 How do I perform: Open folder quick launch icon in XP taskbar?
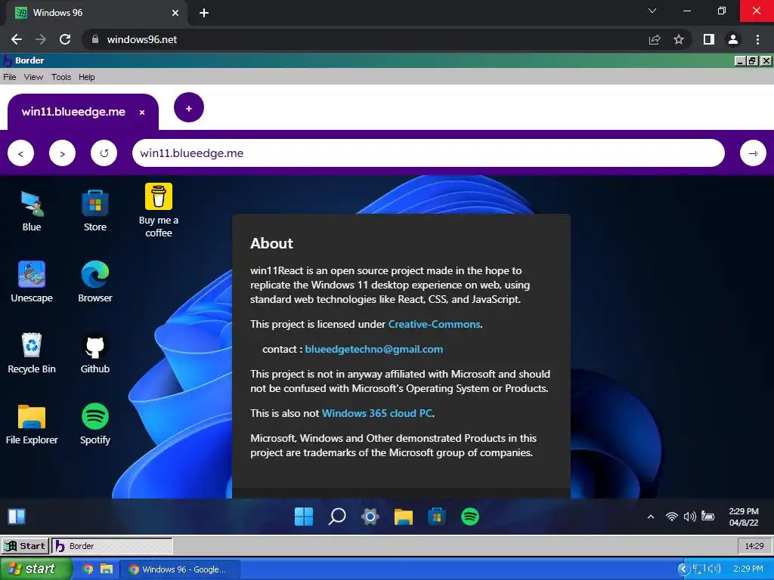click(107, 569)
